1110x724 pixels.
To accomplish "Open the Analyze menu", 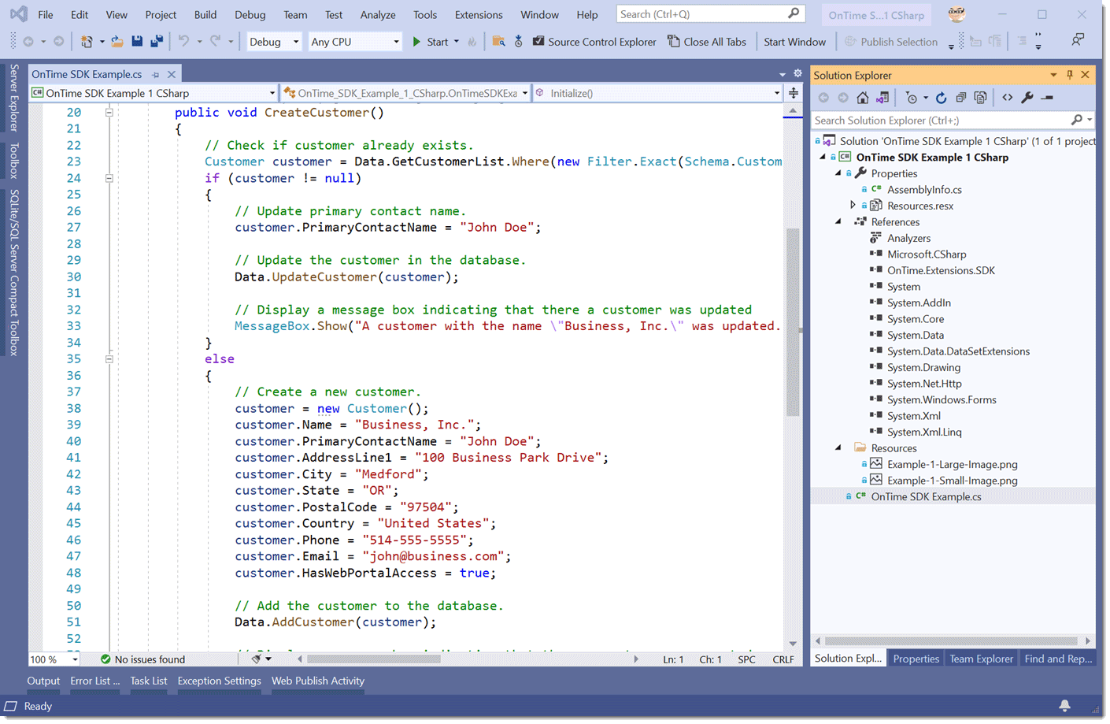I will pyautogui.click(x=378, y=14).
